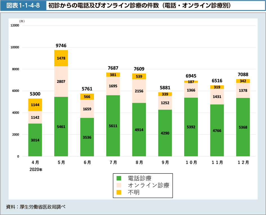Click the green 4290 segment in September bar
266x215 pixels.
[x=165, y=133]
